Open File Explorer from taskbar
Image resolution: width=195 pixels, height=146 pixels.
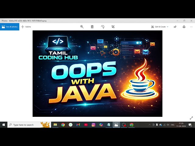click(x=55, y=125)
